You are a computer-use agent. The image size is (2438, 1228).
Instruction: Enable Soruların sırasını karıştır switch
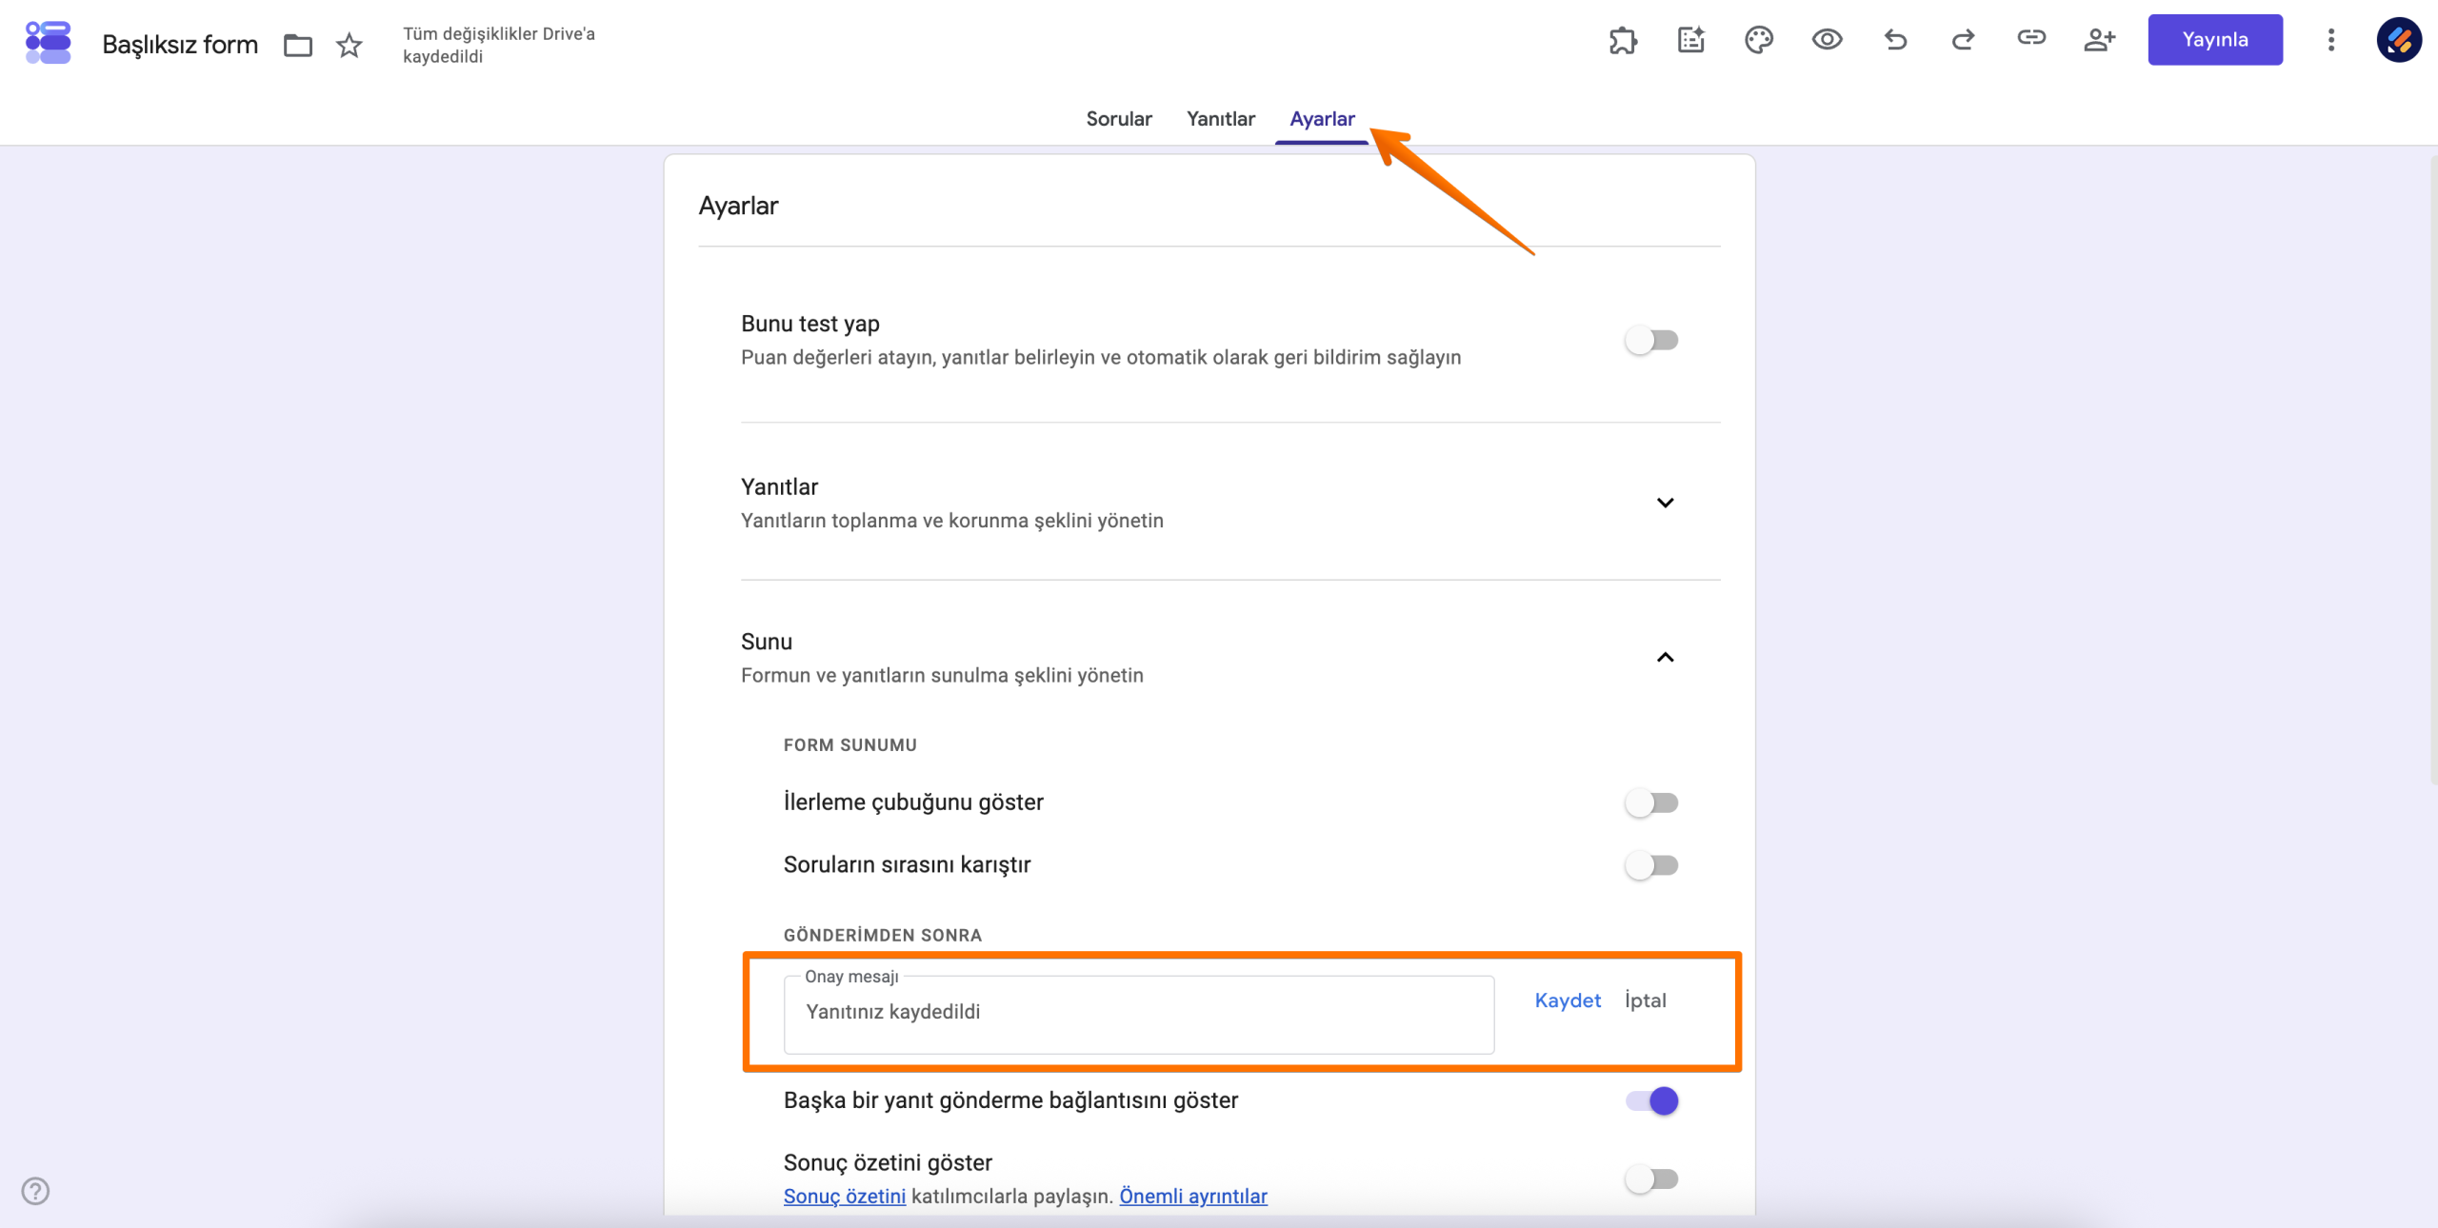coord(1651,865)
